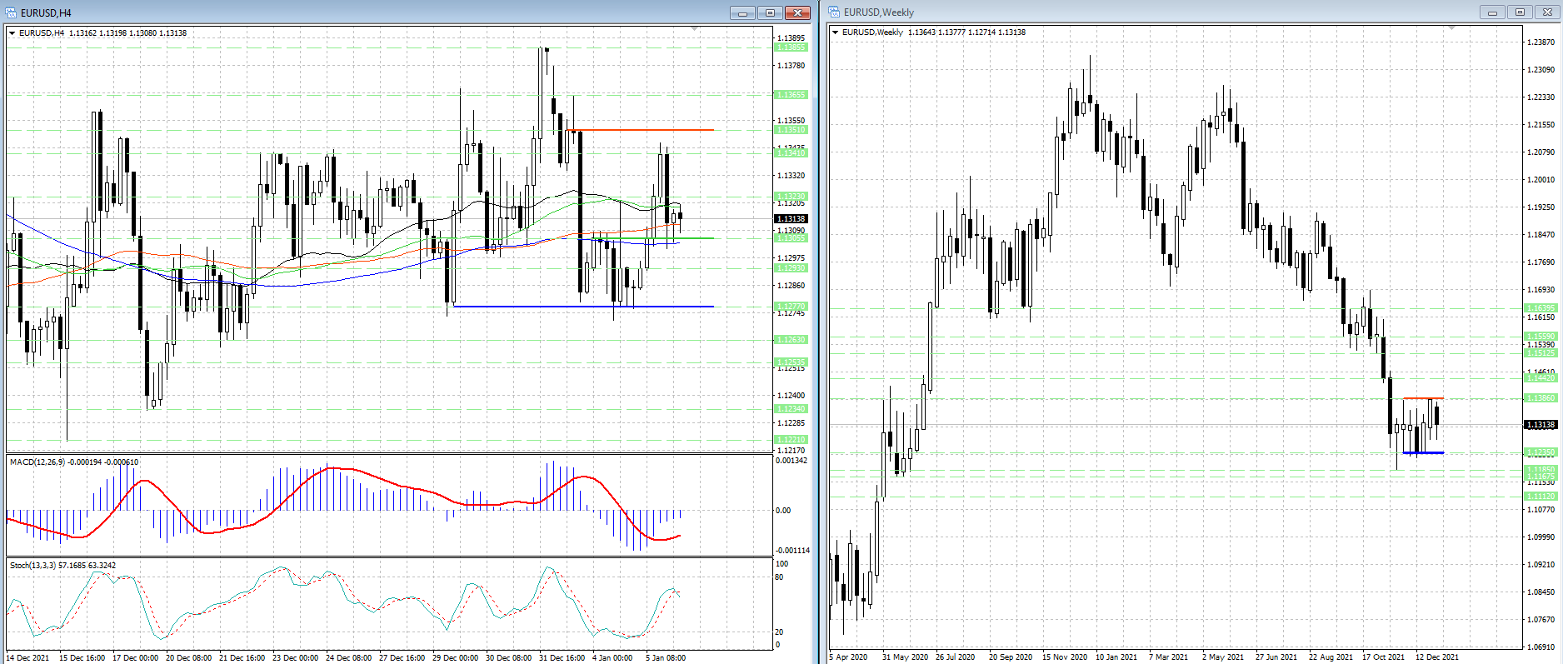Close the EURUSD,Weekly chart window

(x=1548, y=12)
